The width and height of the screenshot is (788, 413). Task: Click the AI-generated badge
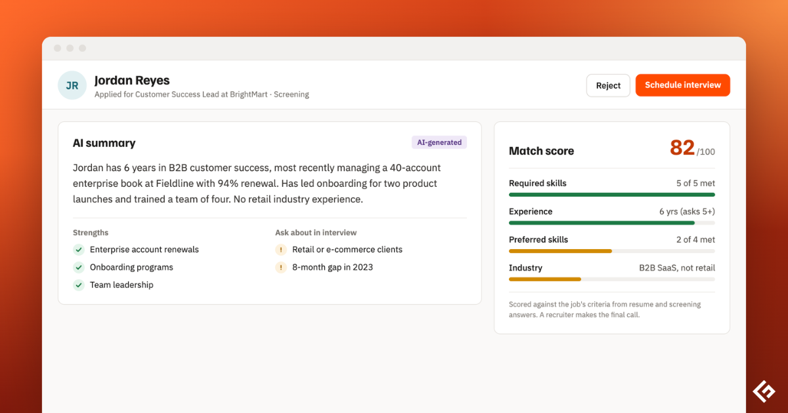click(439, 142)
